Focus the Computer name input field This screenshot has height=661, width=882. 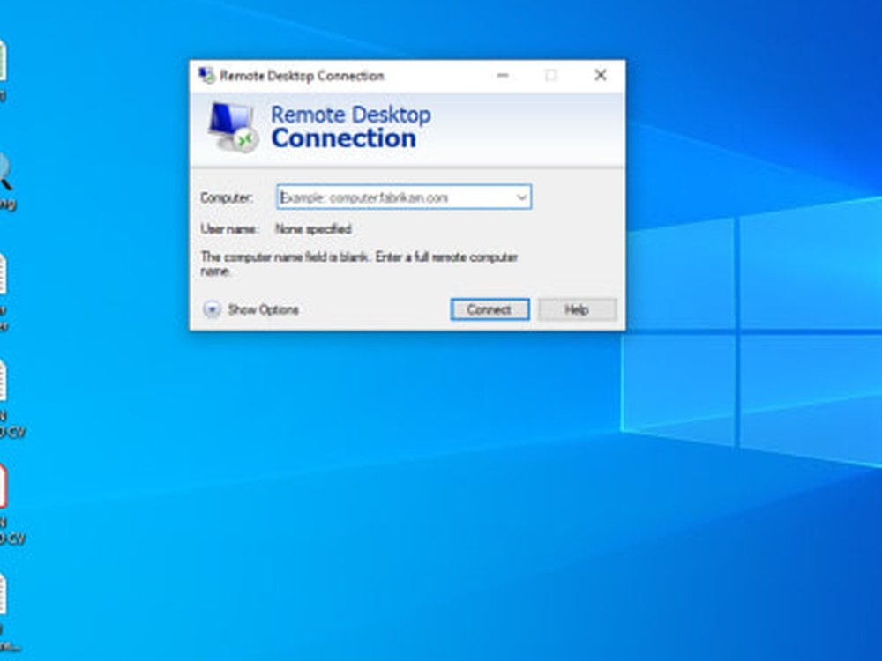tap(404, 197)
